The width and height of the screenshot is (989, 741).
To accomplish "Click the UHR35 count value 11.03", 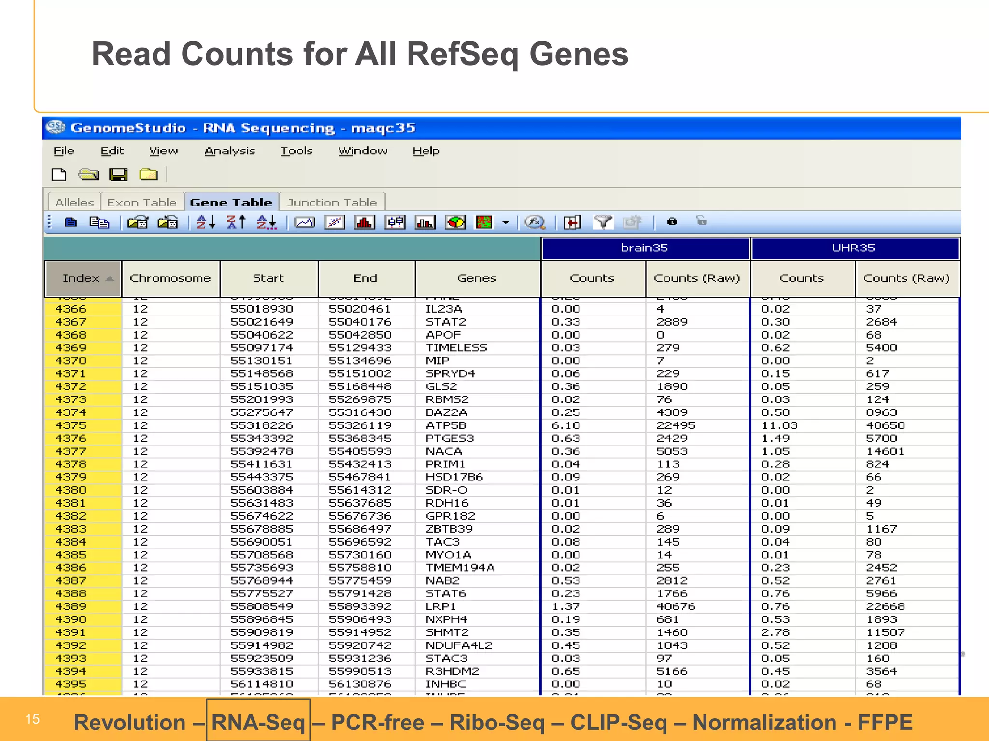I will tap(779, 425).
